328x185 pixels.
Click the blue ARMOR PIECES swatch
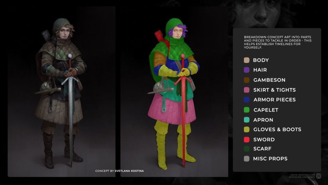[247, 100]
